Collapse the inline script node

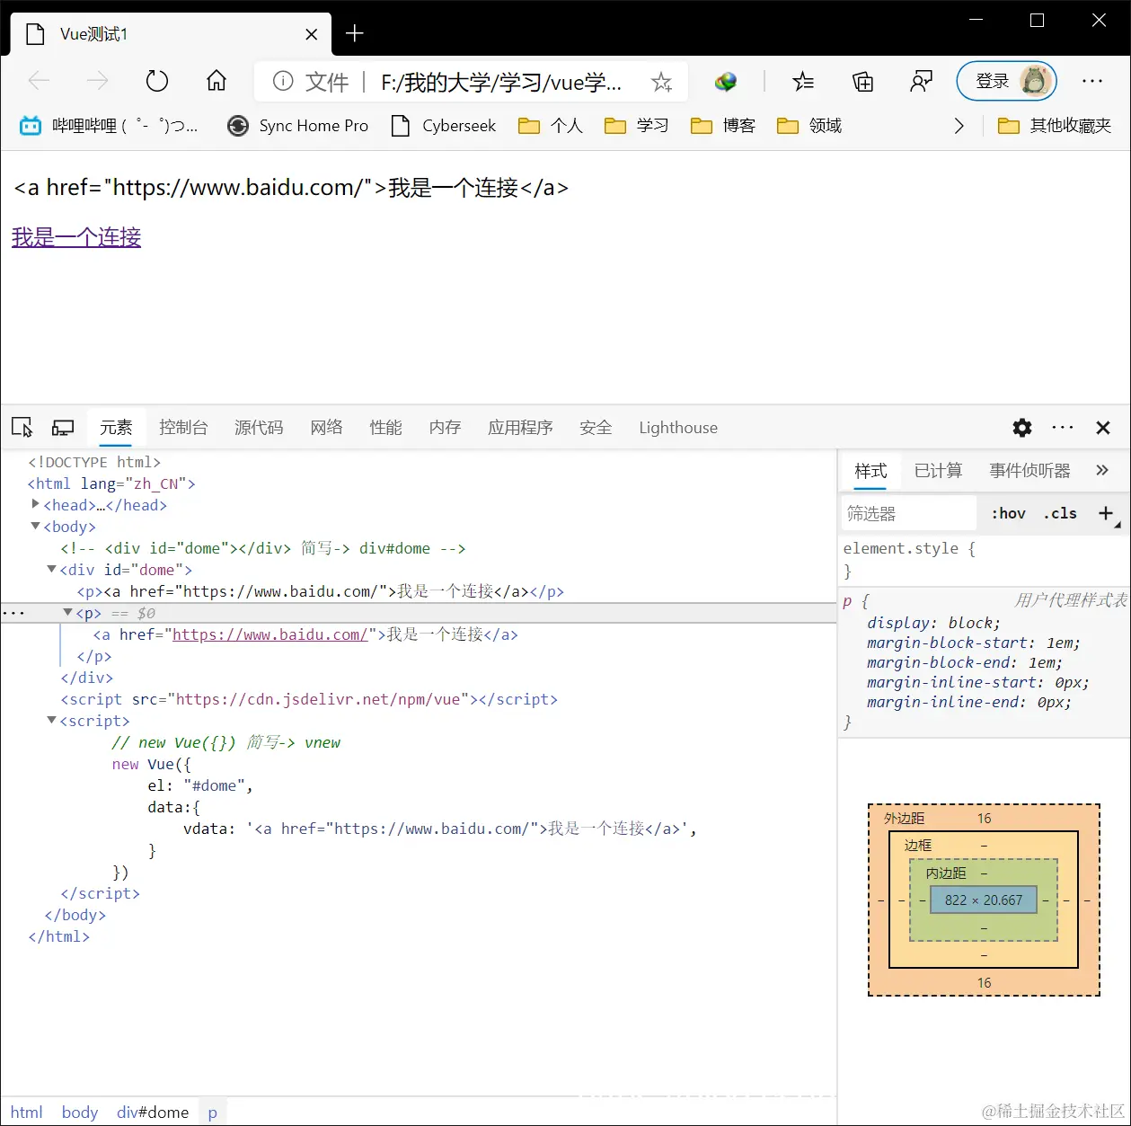coord(52,720)
